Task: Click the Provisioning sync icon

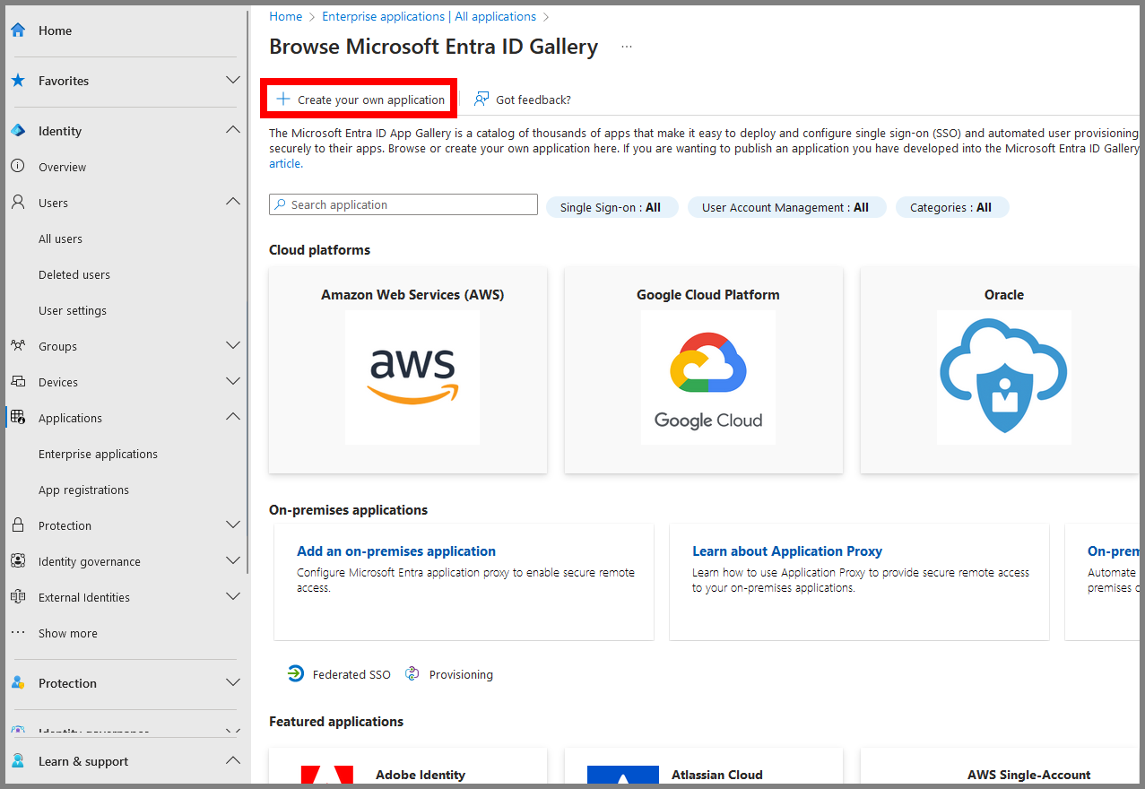Action: click(412, 673)
